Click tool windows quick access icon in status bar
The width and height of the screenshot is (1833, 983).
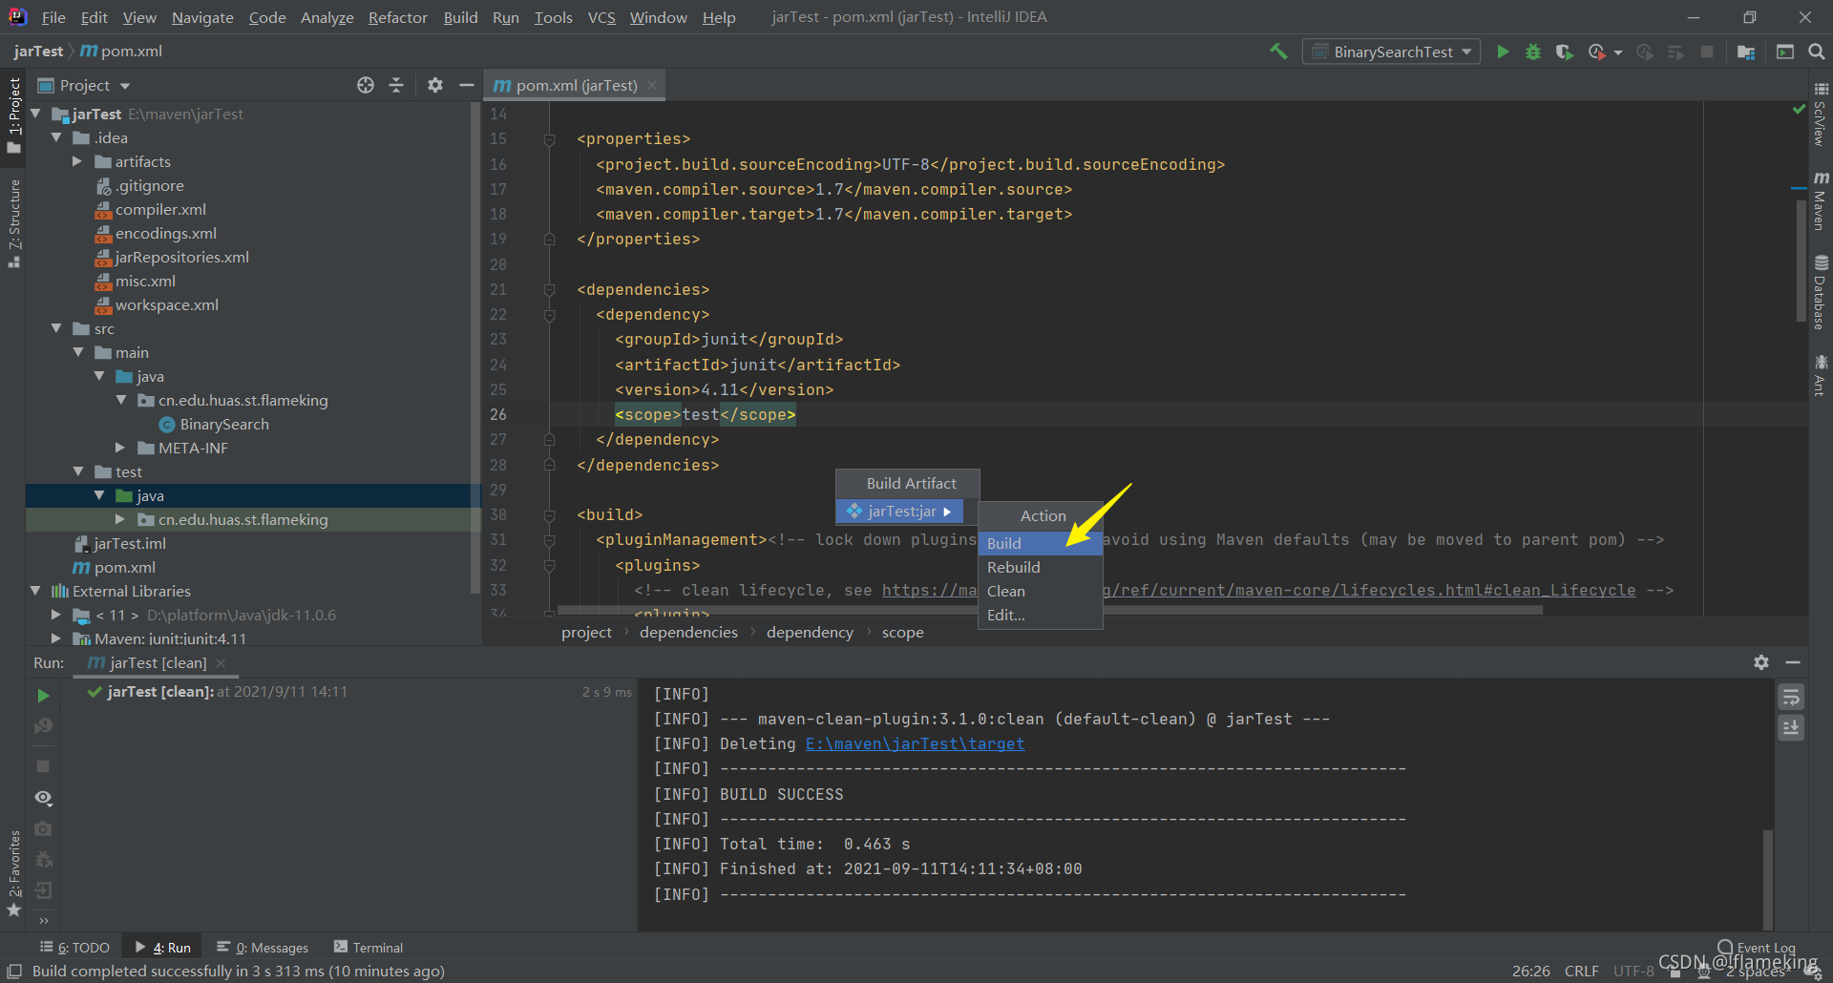[x=13, y=971]
